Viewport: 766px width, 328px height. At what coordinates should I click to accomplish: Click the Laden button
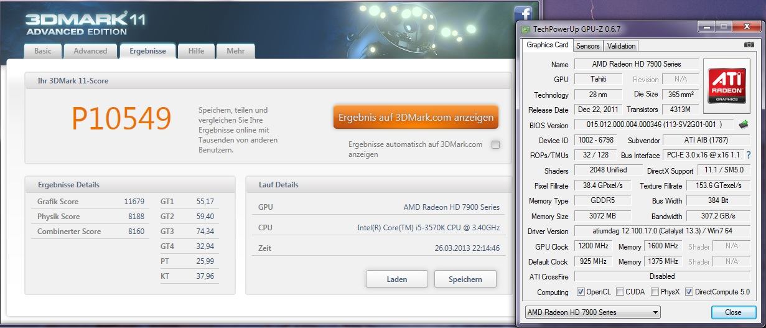click(x=396, y=279)
